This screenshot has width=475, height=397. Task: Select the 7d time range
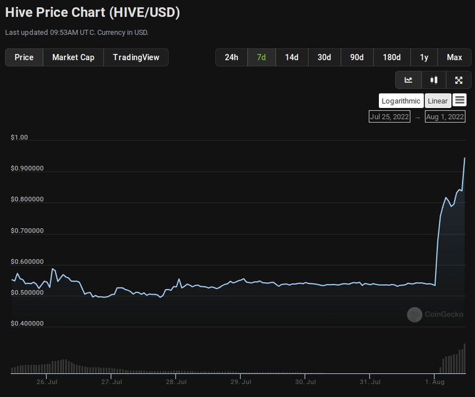[x=261, y=57]
